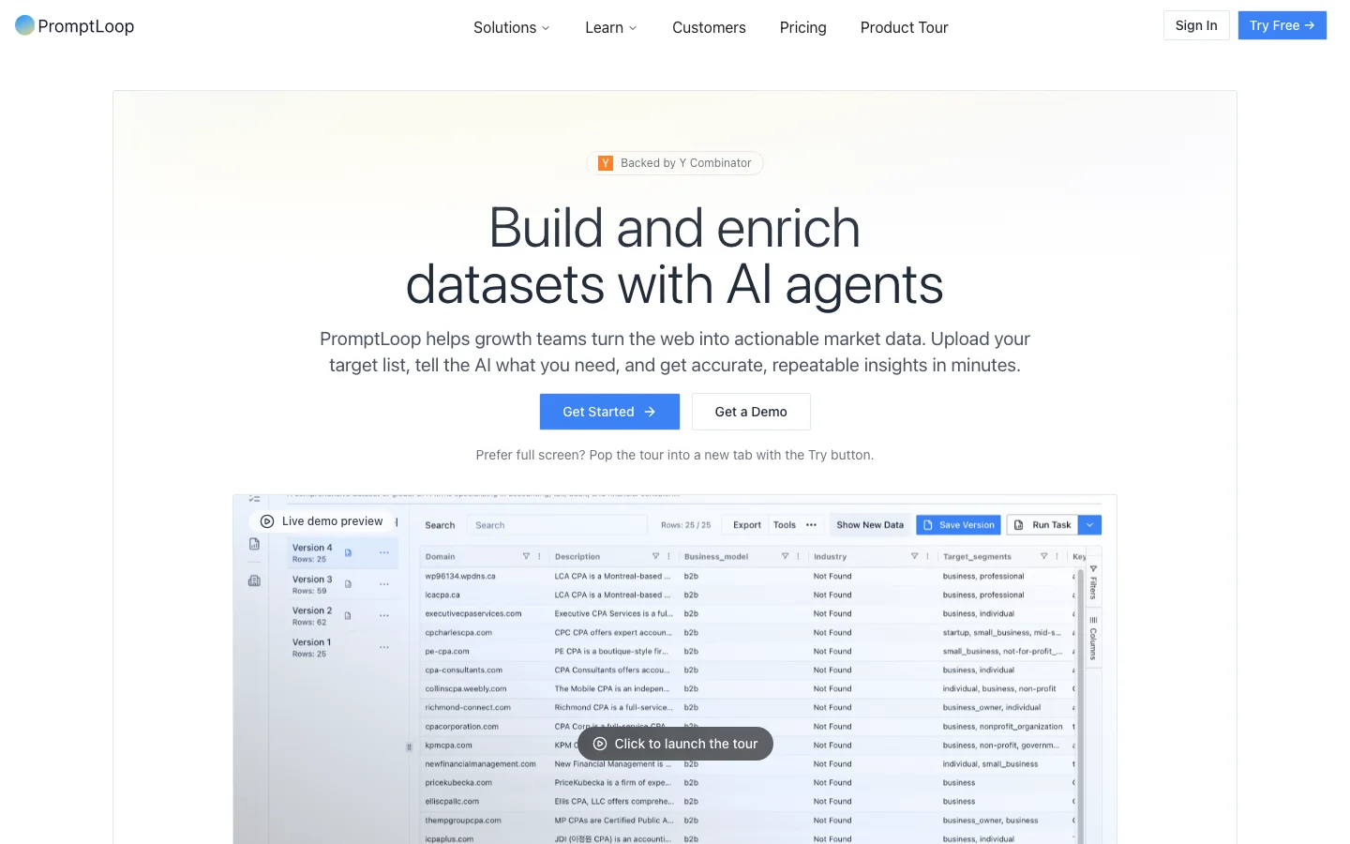Screen dimensions: 1350x844
Task: Click the filter icon on the Description column
Action: [x=655, y=556]
